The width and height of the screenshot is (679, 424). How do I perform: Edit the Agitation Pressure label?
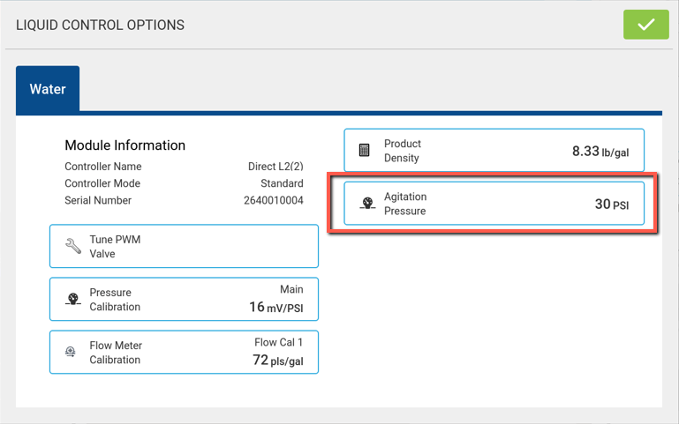pos(405,204)
